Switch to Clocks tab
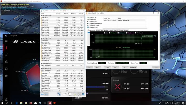The width and height of the screenshot is (186, 105). coord(116,30)
